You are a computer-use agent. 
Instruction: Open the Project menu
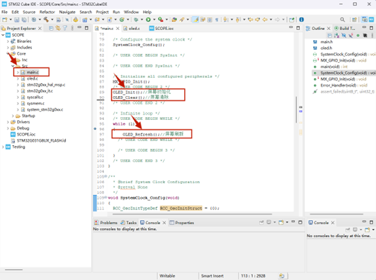coord(102,12)
